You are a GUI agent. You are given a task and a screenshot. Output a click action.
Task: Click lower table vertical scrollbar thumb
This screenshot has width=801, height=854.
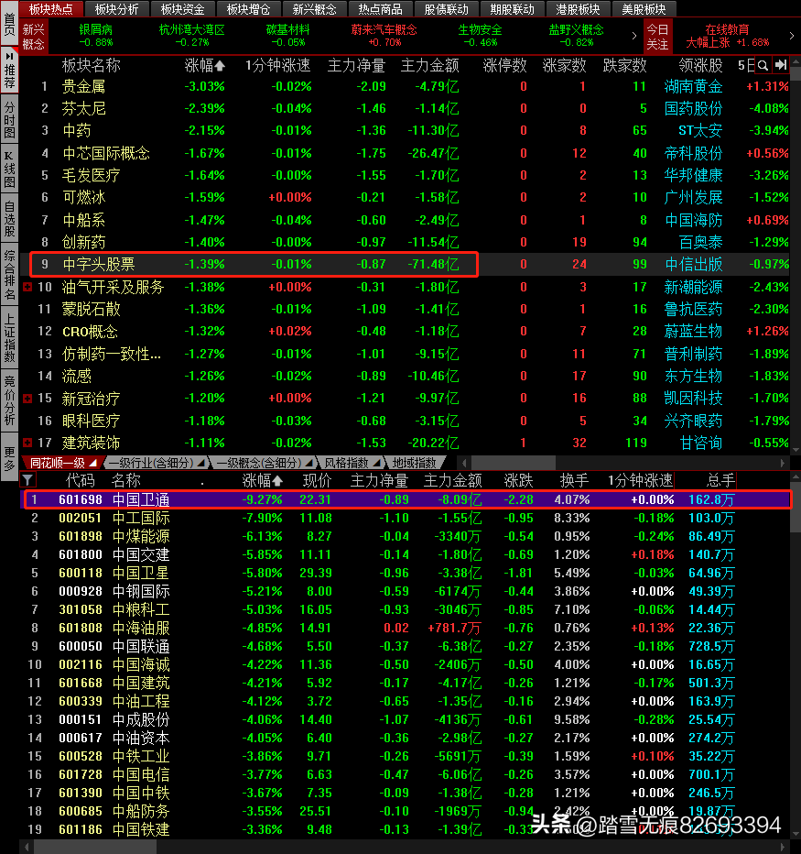796,508
